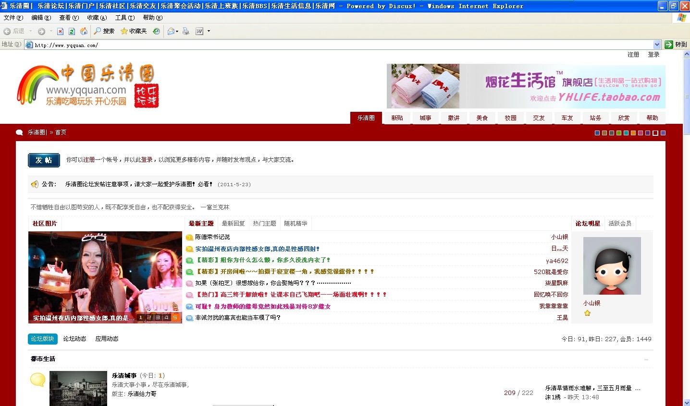Image resolution: width=690 pixels, height=406 pixels.
Task: Select the 城事 navigation tab
Action: 425,118
